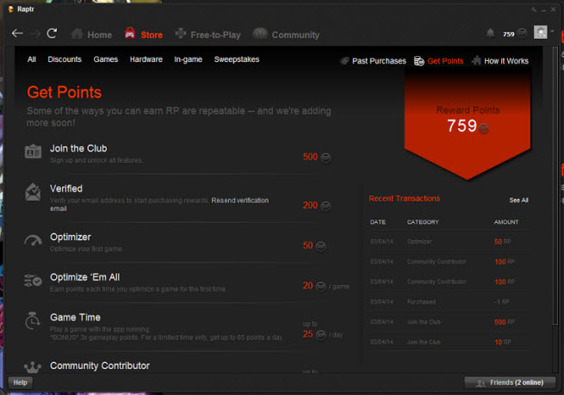
Task: Click the Verified envelope icon
Action: (33, 192)
